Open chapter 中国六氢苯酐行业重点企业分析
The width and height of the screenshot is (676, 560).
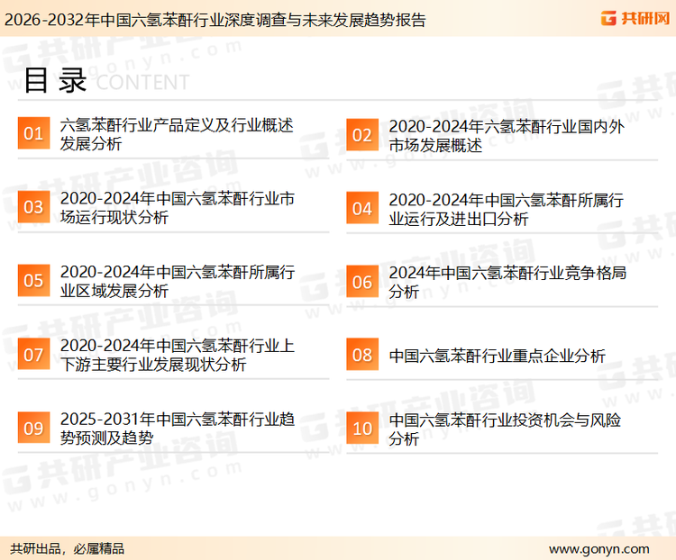tap(497, 356)
